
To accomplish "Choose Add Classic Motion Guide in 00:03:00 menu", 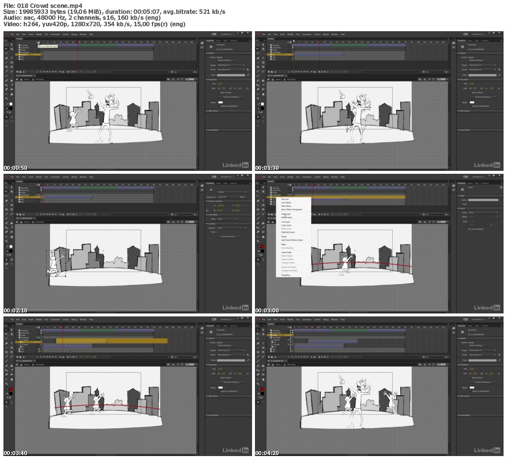I will [292, 240].
